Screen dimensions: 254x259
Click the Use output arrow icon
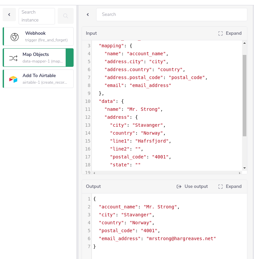pyautogui.click(x=179, y=187)
